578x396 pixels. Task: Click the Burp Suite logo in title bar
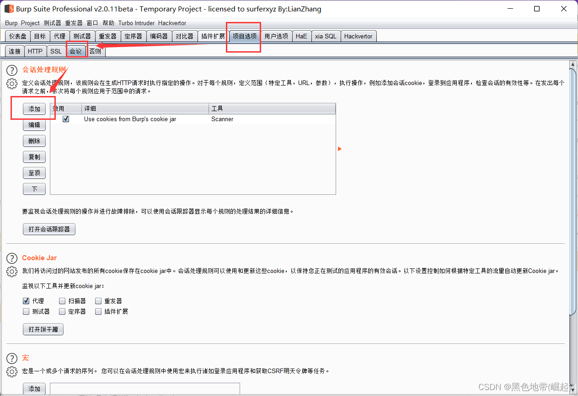point(9,9)
